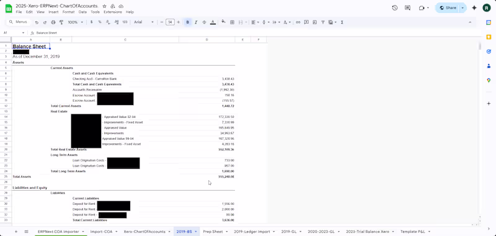
Task: Toggle strikethrough formatting
Action: click(x=204, y=22)
